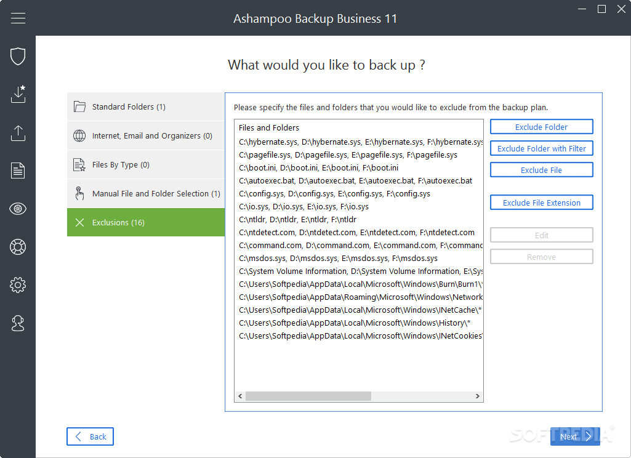Click the Files By Type document icon
The height and width of the screenshot is (458, 631).
79,164
